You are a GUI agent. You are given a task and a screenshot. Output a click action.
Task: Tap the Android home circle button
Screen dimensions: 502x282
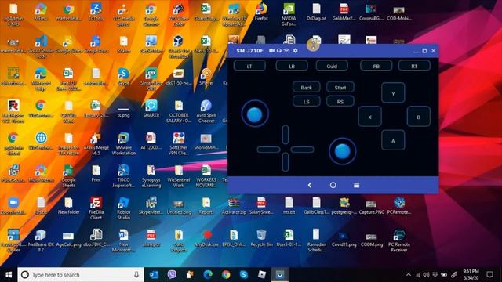tap(333, 185)
